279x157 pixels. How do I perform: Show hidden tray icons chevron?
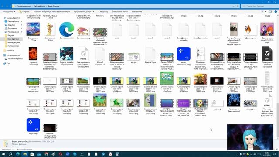pos(237,154)
